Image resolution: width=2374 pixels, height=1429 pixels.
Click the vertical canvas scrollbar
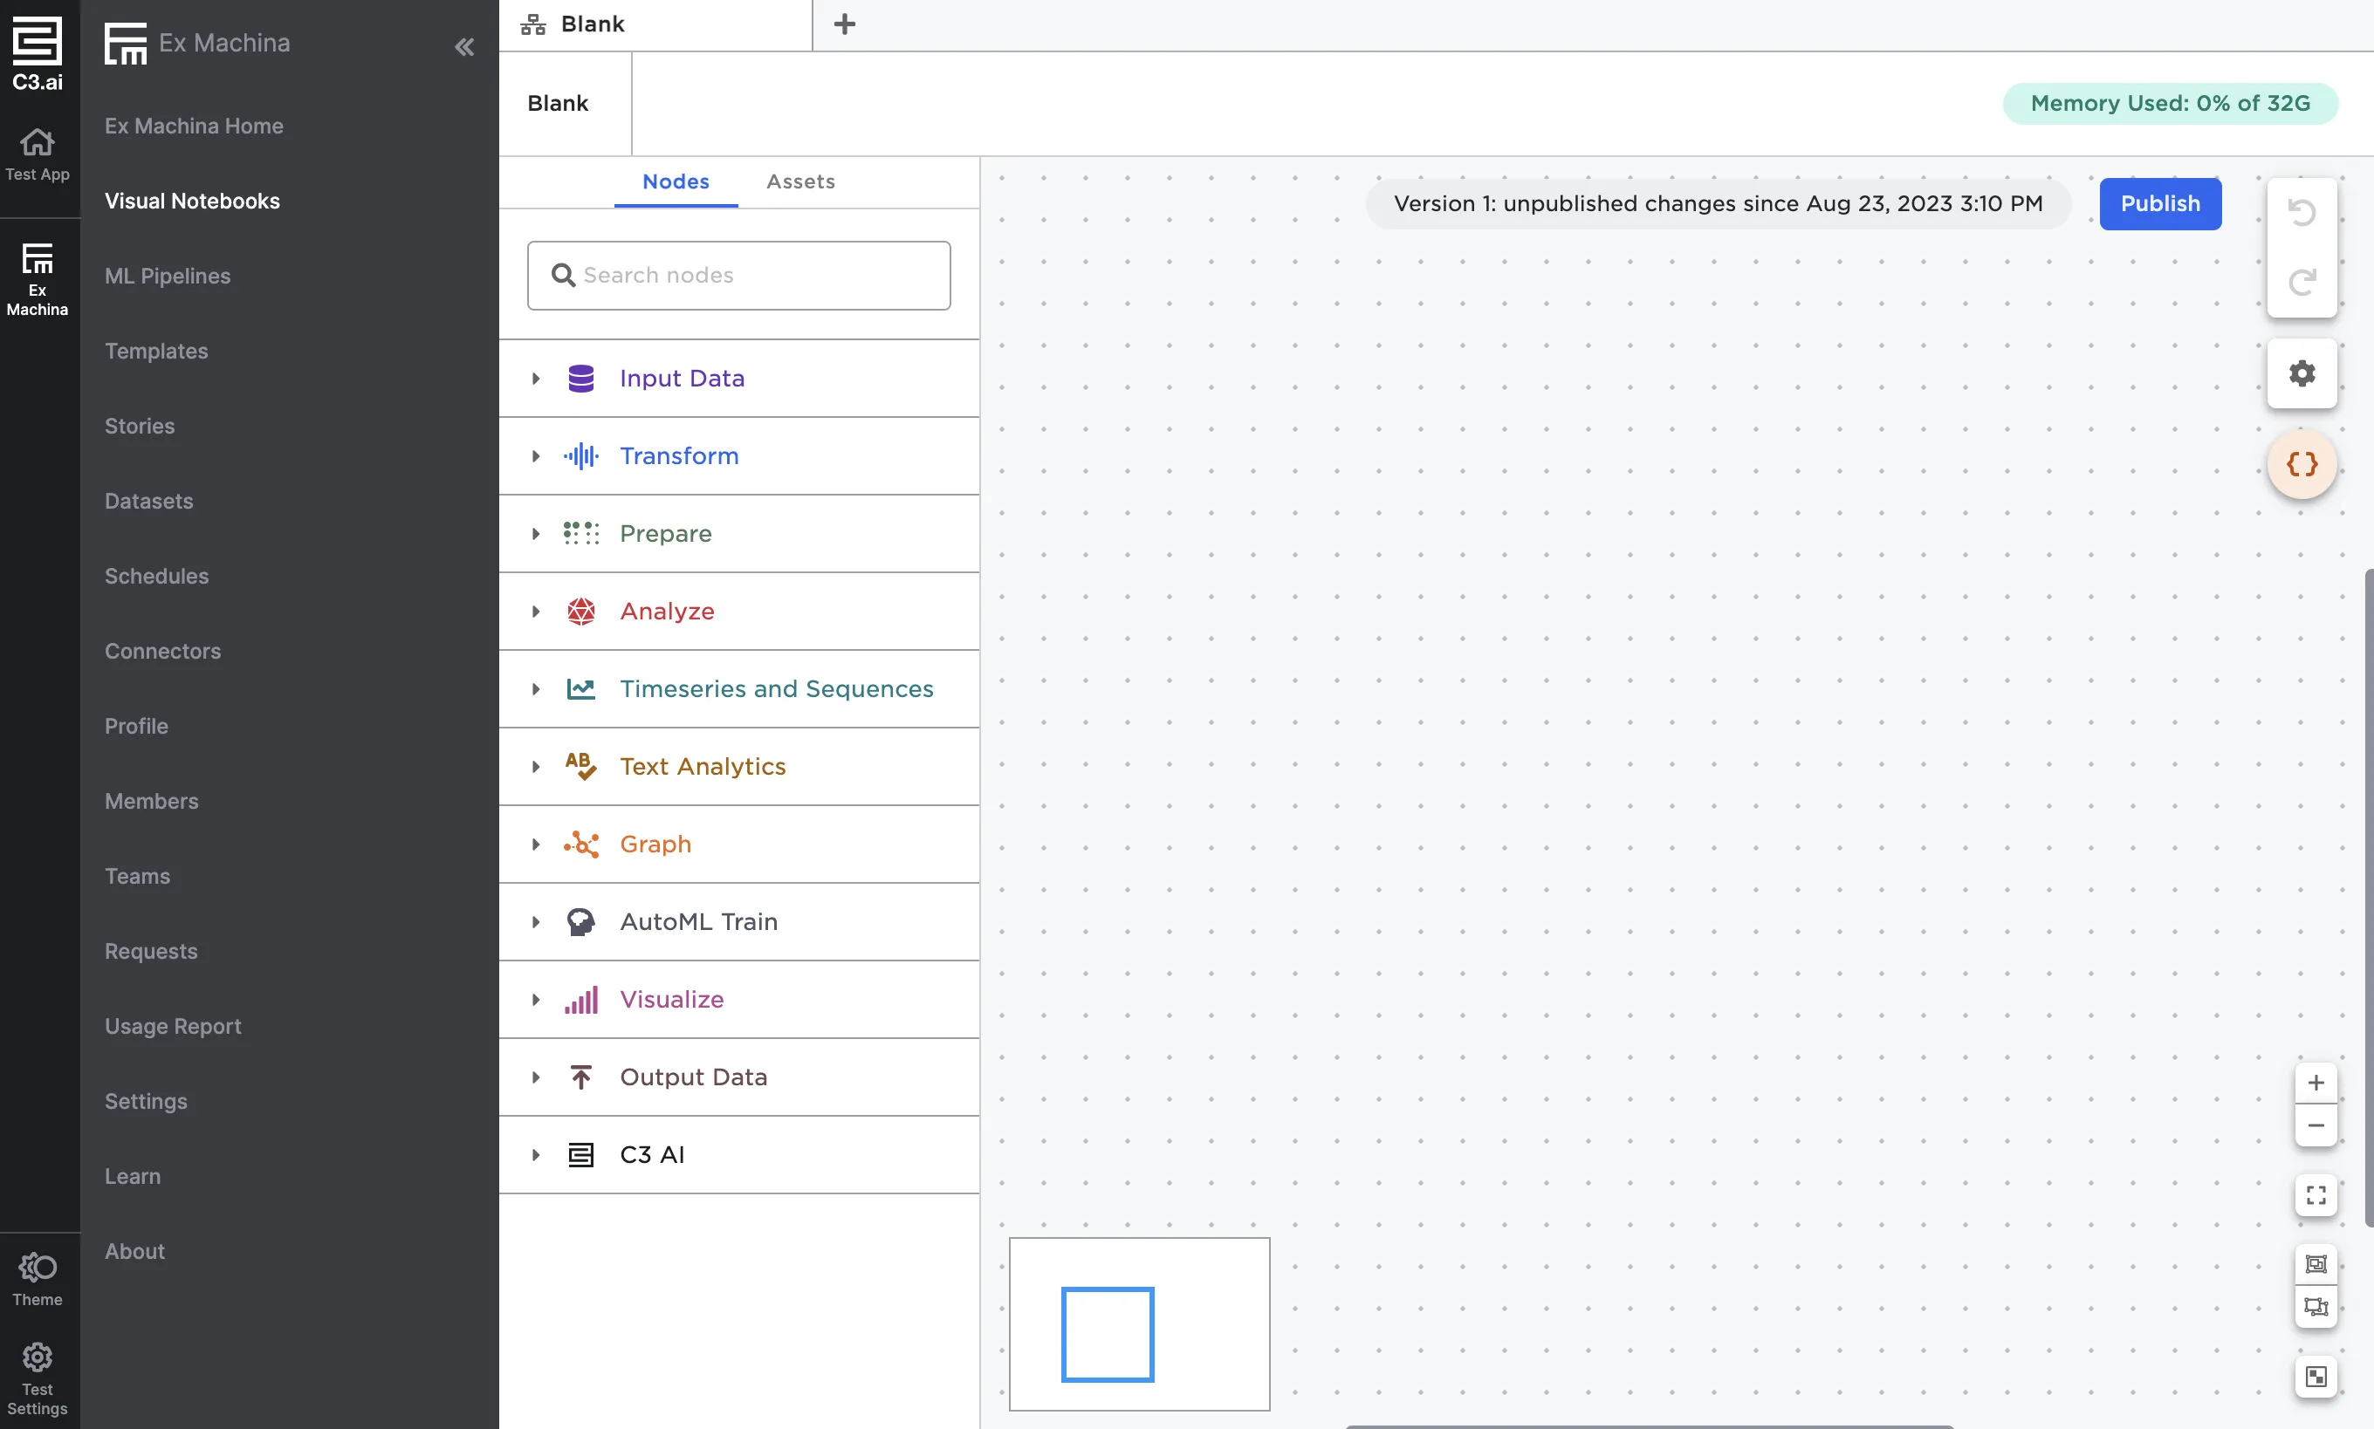[2367, 896]
